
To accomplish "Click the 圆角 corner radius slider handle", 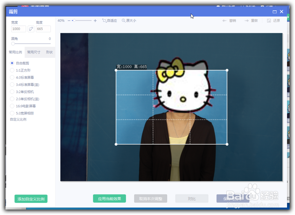I will click(13, 43).
